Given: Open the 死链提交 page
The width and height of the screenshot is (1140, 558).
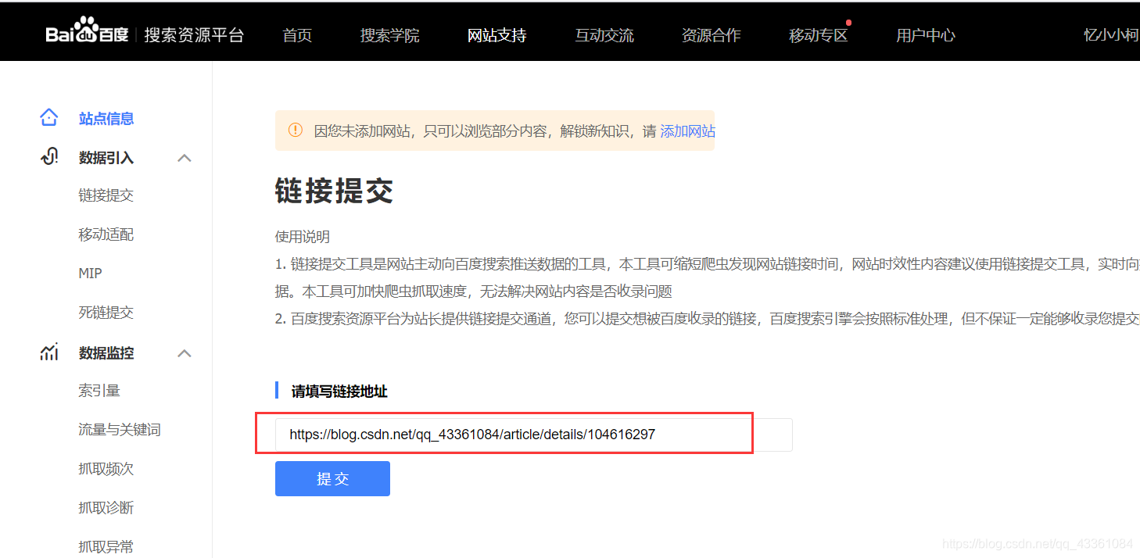Looking at the screenshot, I should [106, 312].
